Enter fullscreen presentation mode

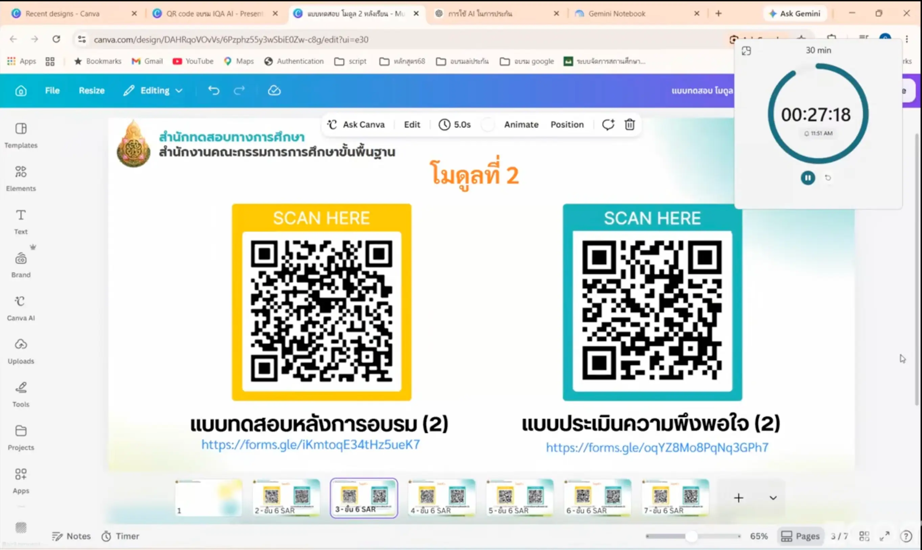click(884, 536)
